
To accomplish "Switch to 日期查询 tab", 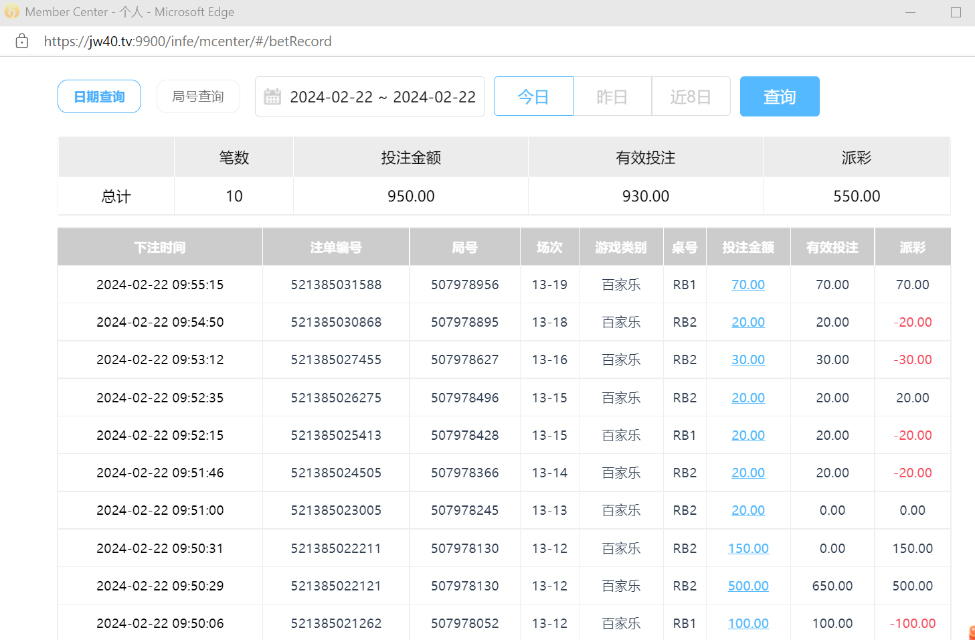I will [99, 96].
